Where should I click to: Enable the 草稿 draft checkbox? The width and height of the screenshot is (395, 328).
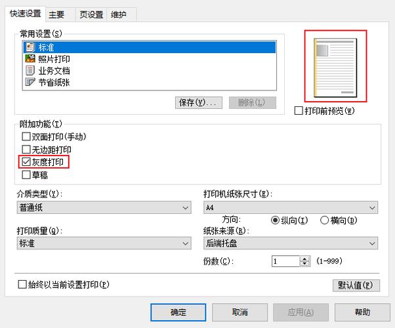point(26,175)
